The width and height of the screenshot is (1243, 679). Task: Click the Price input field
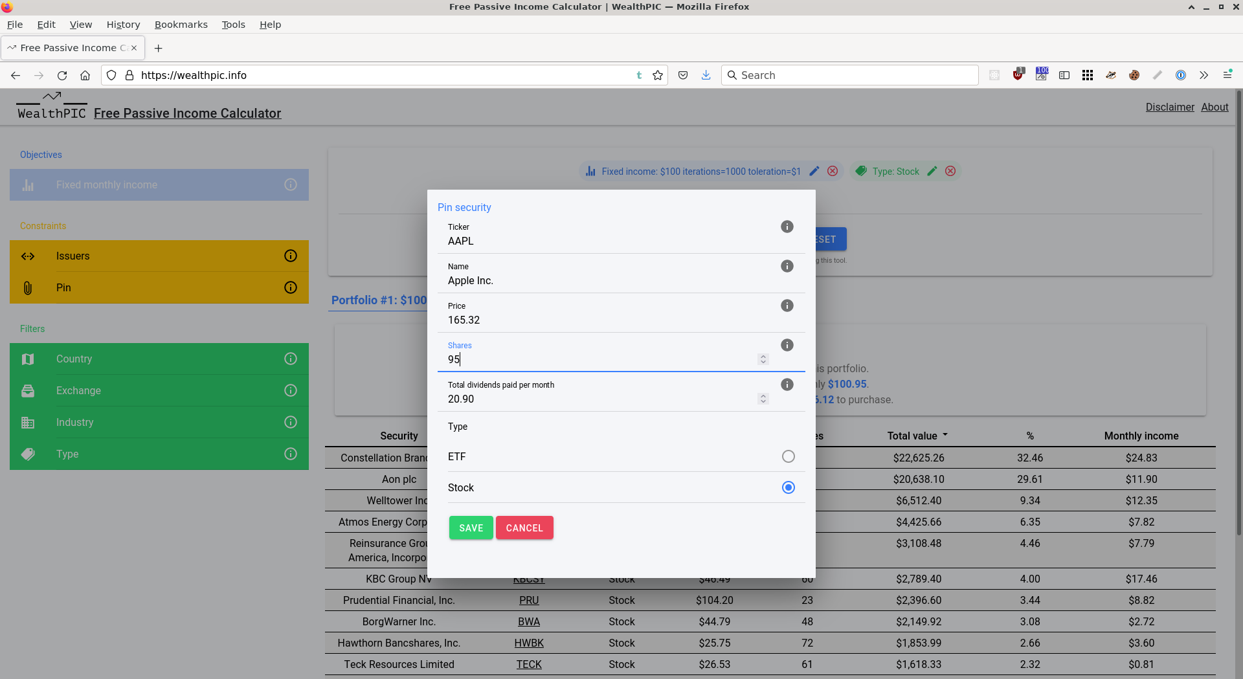click(x=609, y=320)
